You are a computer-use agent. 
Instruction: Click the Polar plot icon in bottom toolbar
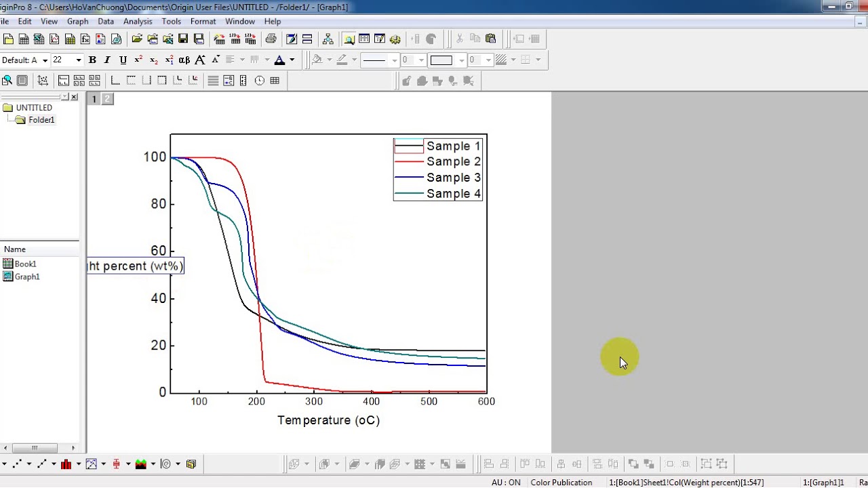coord(166,464)
